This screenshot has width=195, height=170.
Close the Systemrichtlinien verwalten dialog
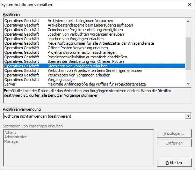click(x=189, y=5)
